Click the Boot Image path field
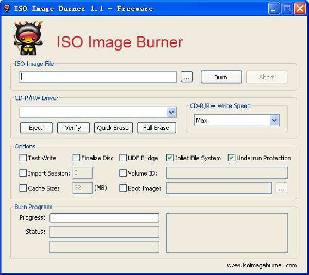 tap(219, 188)
